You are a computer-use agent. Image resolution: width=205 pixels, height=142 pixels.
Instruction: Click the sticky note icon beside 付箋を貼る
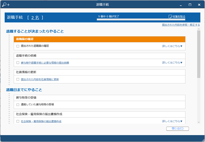170,17
